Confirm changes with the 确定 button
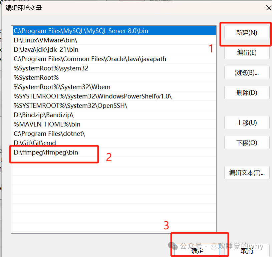Viewport: 272px width, 257px height. click(x=197, y=250)
